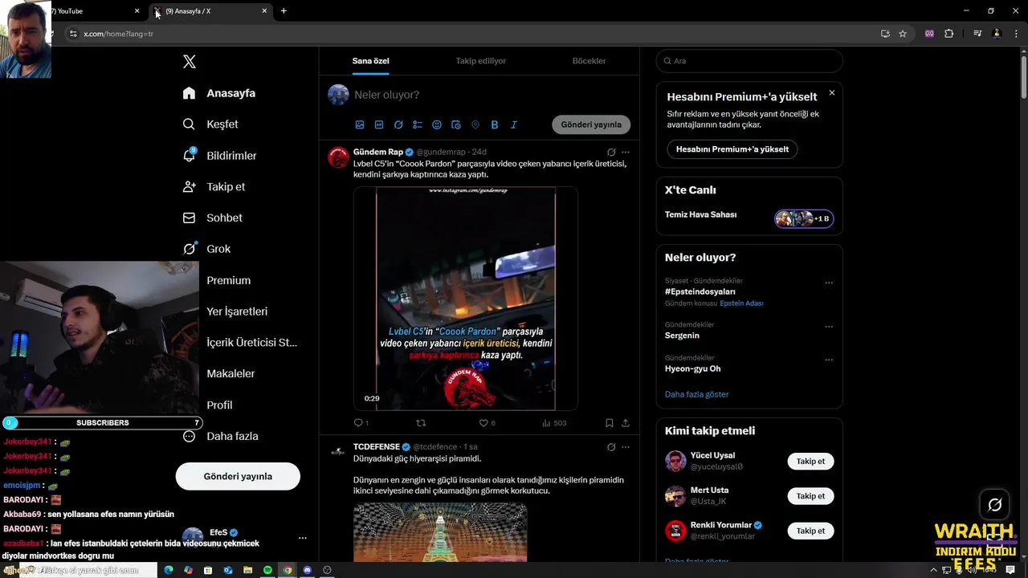Image resolution: width=1028 pixels, height=578 pixels.
Task: Open the TCDEFENSE pyramid image
Action: click(x=440, y=532)
